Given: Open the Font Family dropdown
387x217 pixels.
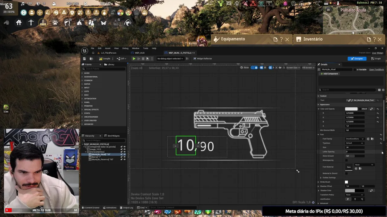Looking at the screenshot, I should coord(355,139).
